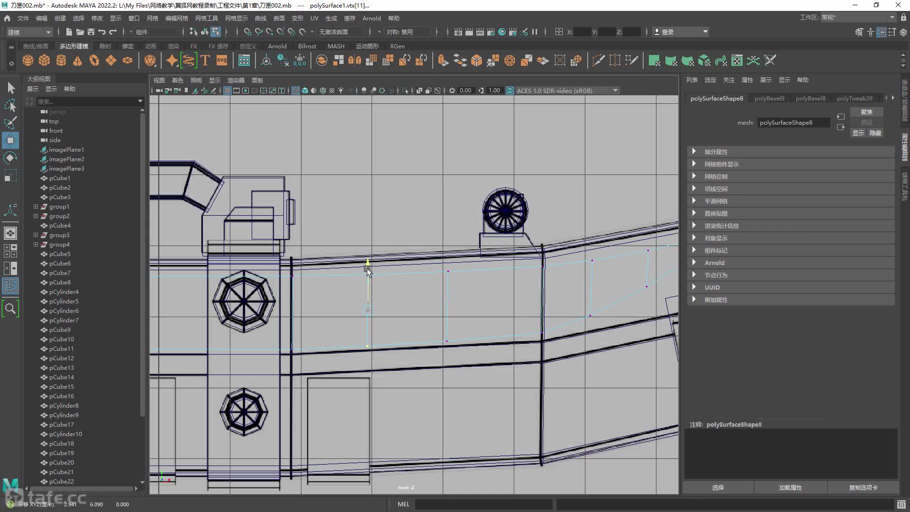Viewport: 910px width, 512px height.
Task: Toggle pause IPR render button
Action: point(535,32)
